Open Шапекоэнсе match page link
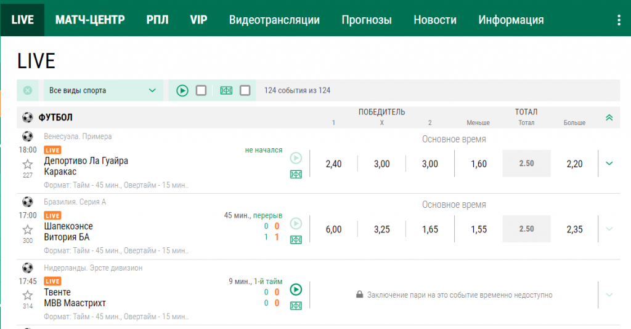The width and height of the screenshot is (631, 329). coord(68,226)
